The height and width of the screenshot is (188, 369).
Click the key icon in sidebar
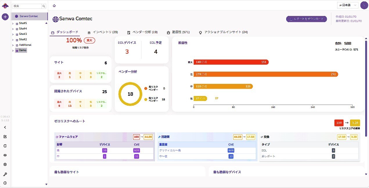(x=5, y=174)
